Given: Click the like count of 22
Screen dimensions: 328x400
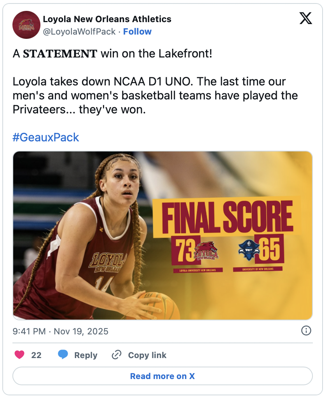Looking at the screenshot, I should 36,355.
